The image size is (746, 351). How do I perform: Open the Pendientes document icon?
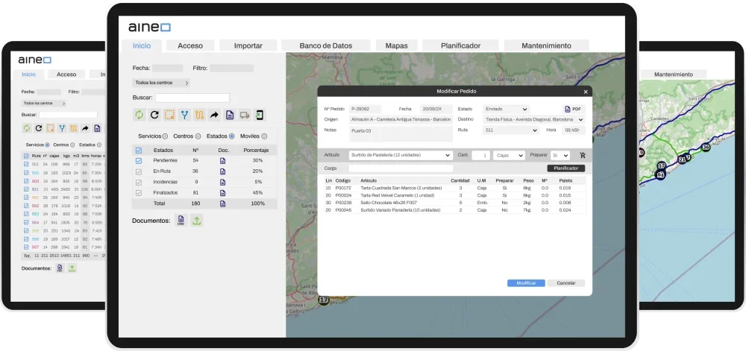click(x=222, y=160)
